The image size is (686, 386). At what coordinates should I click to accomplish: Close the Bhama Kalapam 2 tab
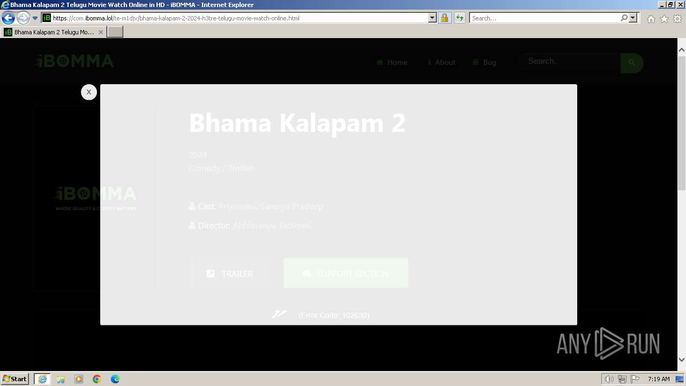click(100, 32)
